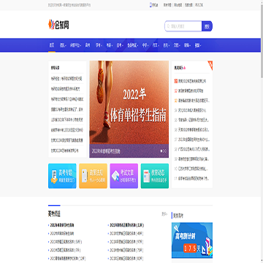Open the yellow 政策法规 tile
Image resolution: width=263 pixels, height=263 pixels.
coord(93,176)
